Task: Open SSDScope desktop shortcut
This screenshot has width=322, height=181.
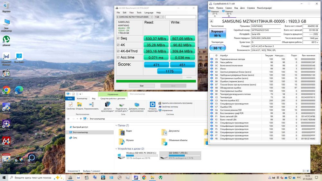Action: coord(6,159)
